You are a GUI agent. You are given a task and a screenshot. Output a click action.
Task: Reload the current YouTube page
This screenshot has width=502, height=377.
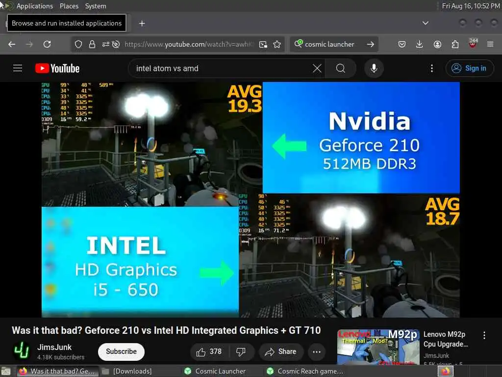click(x=47, y=44)
